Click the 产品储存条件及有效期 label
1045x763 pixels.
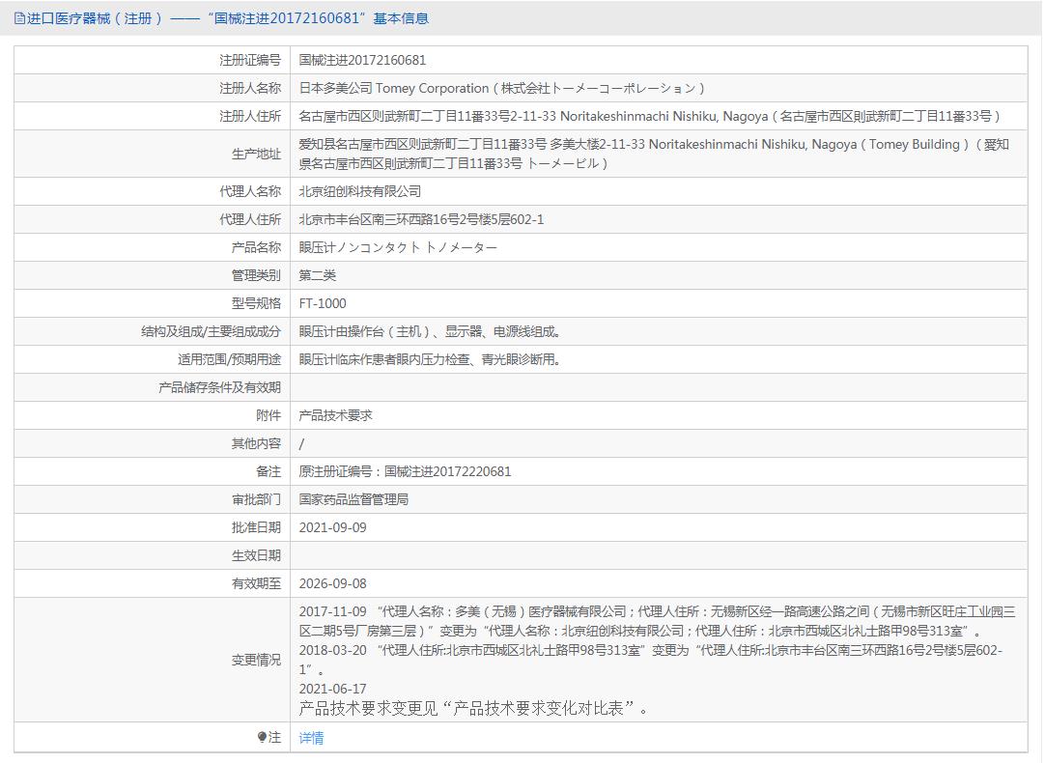pos(219,387)
